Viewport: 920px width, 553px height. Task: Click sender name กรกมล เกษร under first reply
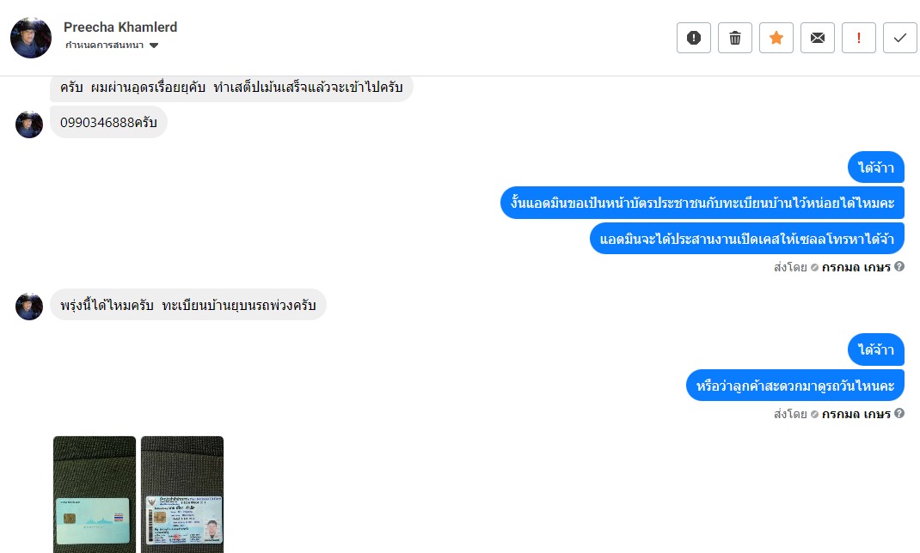(x=856, y=267)
